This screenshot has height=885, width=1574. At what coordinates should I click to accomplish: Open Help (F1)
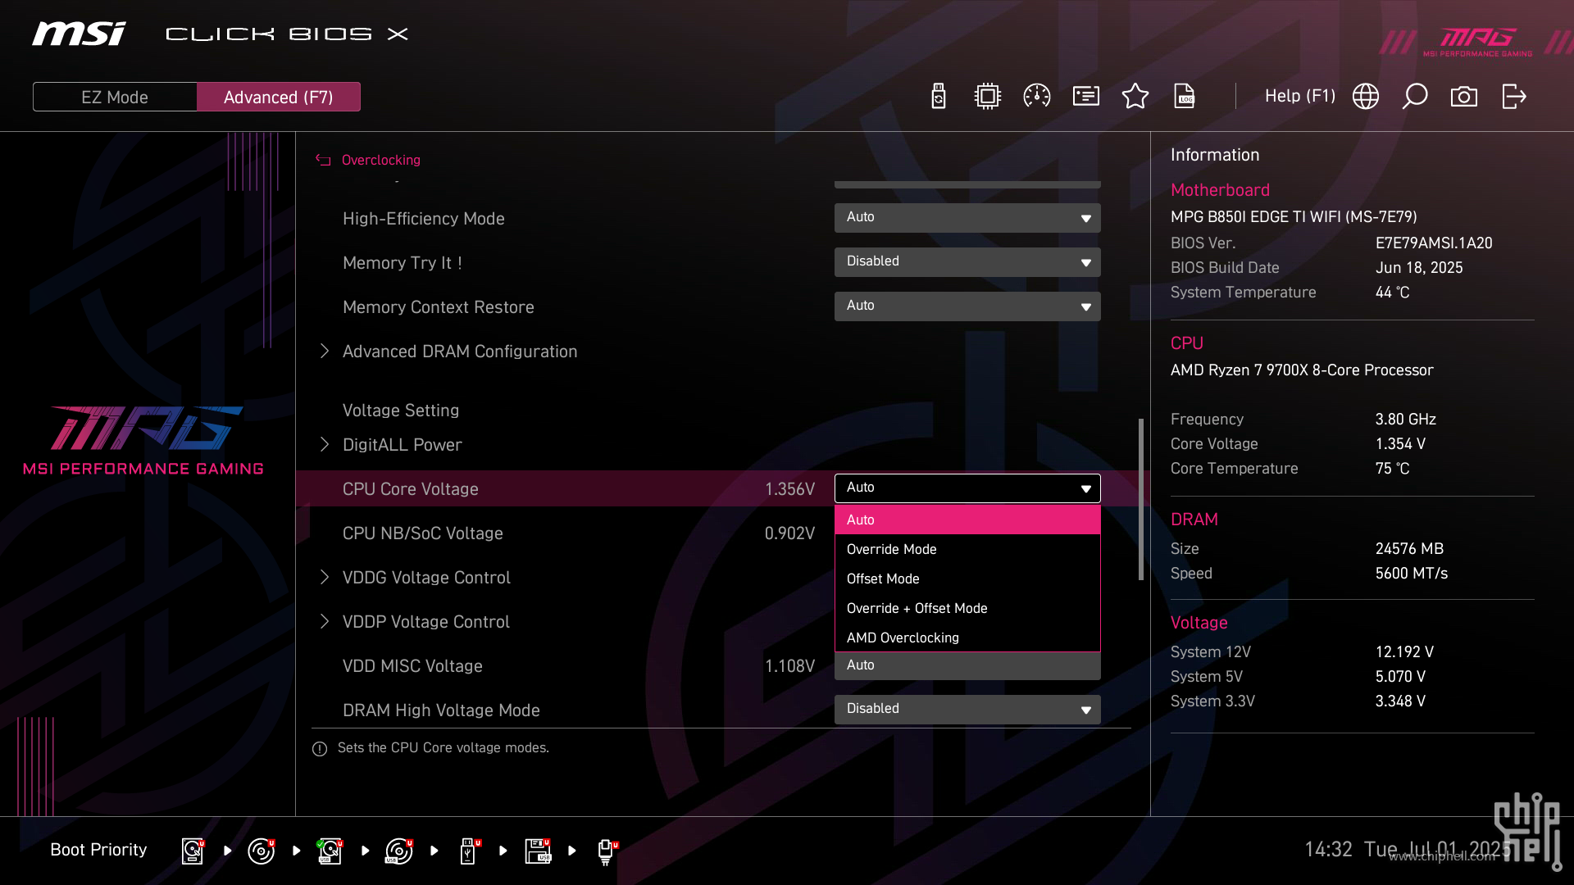point(1300,96)
